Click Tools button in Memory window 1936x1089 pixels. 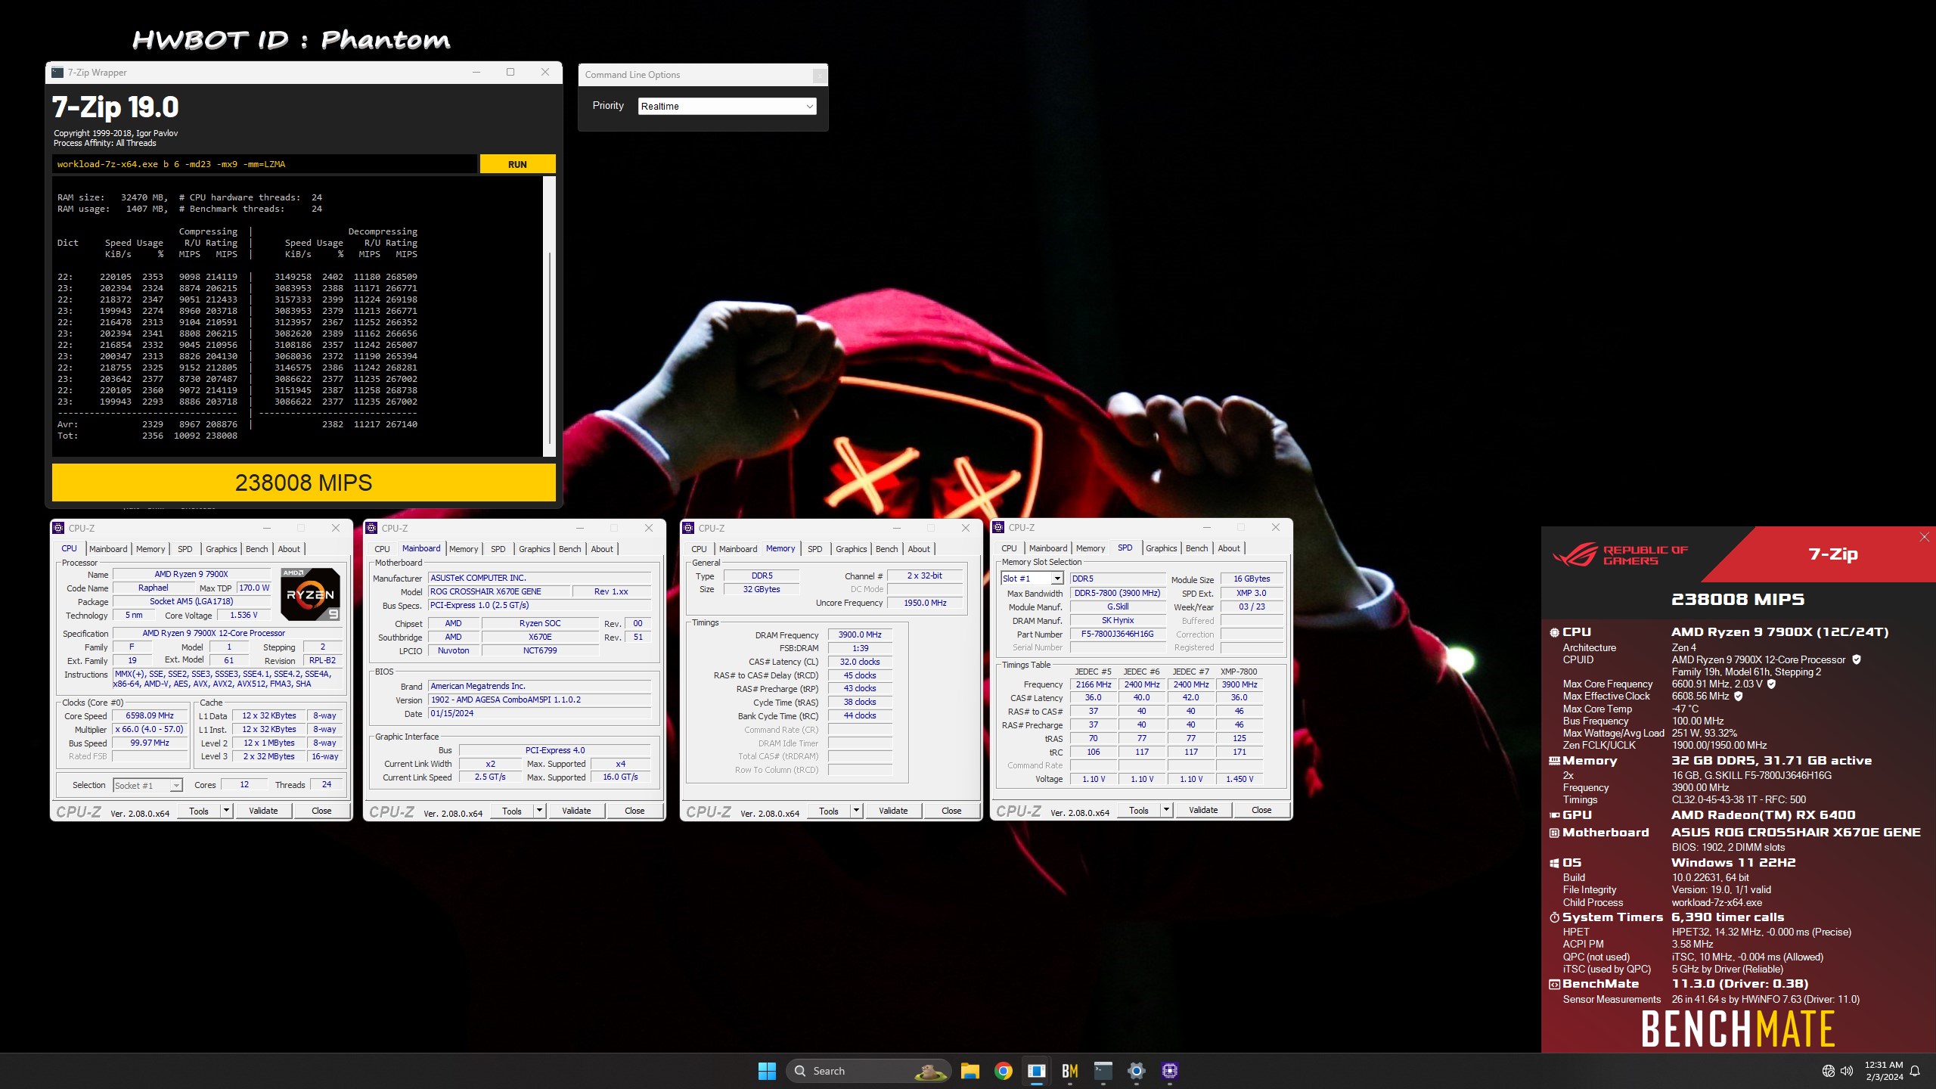coord(829,811)
